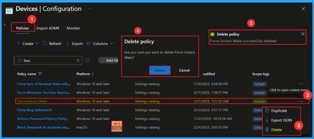Click the search field containing 'forc'

tap(48, 60)
